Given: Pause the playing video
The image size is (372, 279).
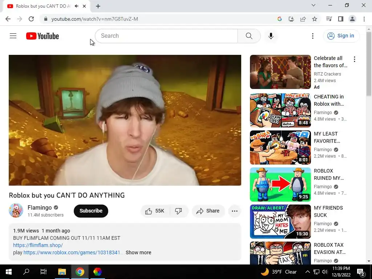Looking at the screenshot, I should tap(125, 120).
